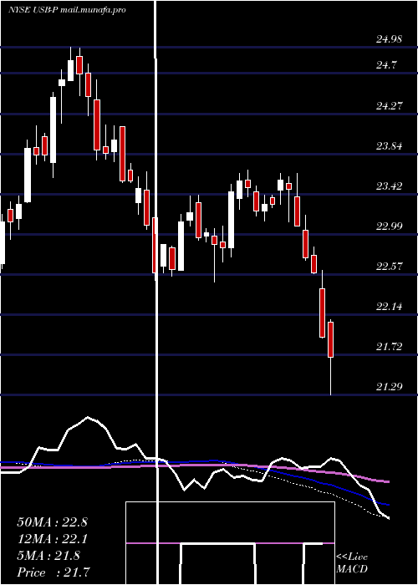Click the 21.72 price axis label
418x585 pixels.
pyautogui.click(x=390, y=347)
